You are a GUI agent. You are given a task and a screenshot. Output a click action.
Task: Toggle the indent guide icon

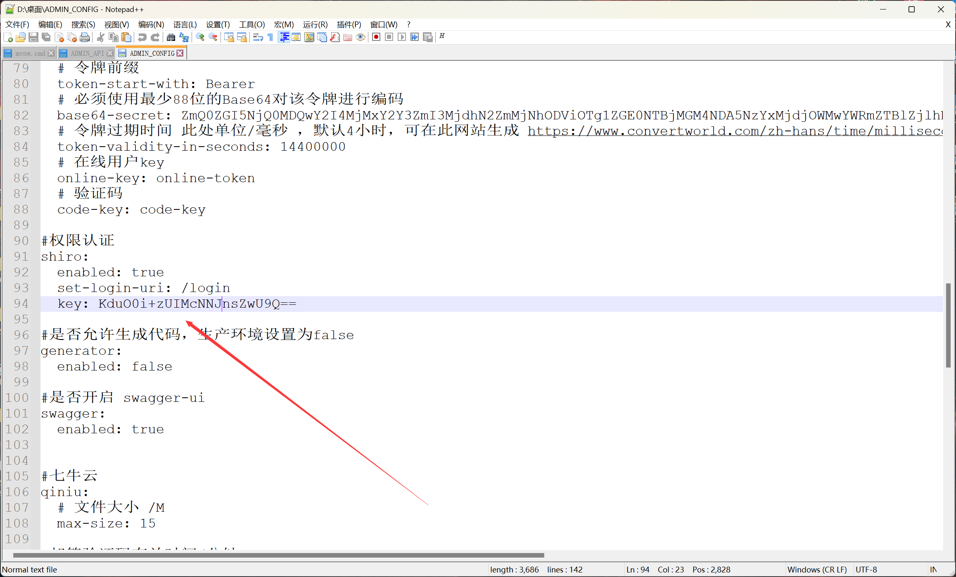tap(284, 38)
